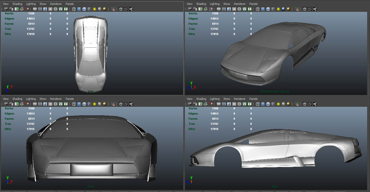Toggle Grid display in top panel toolbar
370x192 pixels.
click(35, 9)
